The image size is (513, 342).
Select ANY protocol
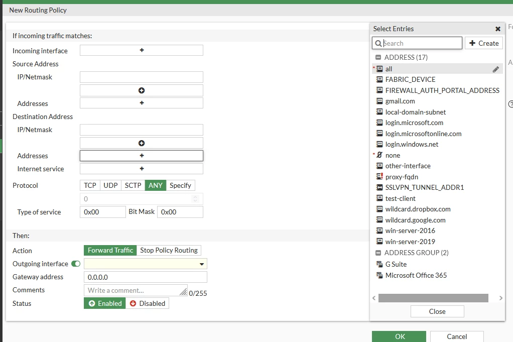(x=156, y=185)
